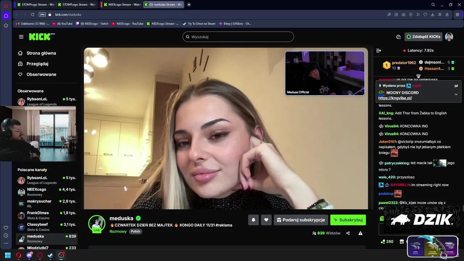Open Classybeef recommended channel
Screen dimensions: 464x261
(47, 227)
